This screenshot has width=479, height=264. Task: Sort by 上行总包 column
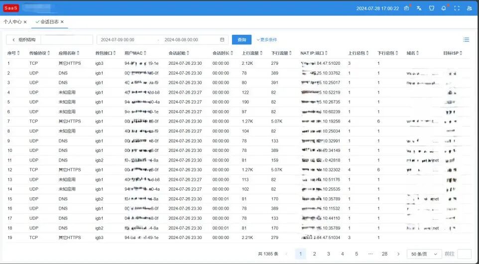tap(367, 53)
